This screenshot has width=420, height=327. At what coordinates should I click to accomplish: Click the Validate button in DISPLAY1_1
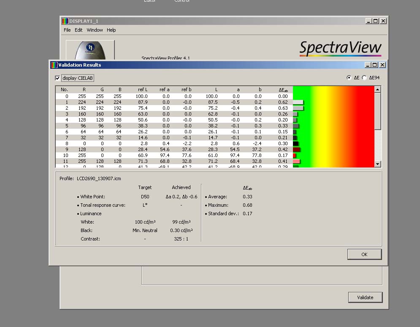365,297
